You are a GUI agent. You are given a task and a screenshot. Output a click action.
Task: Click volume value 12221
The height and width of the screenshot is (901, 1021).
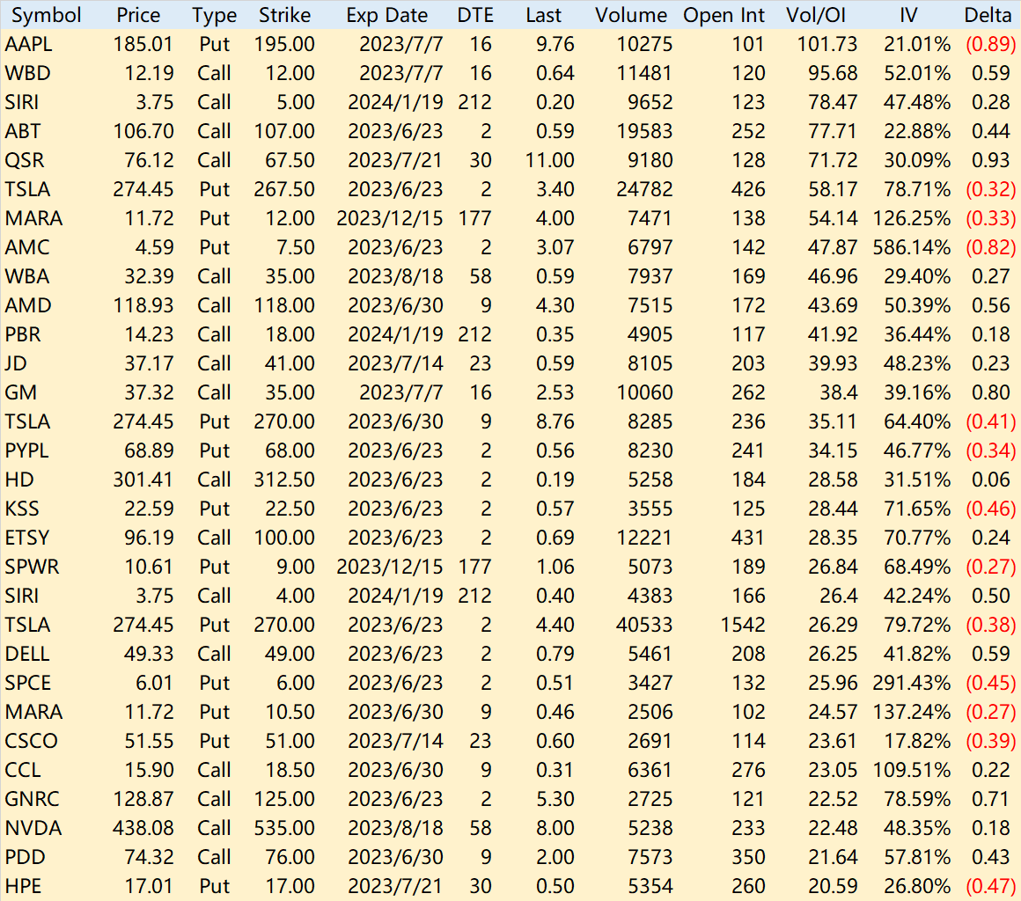pos(644,538)
